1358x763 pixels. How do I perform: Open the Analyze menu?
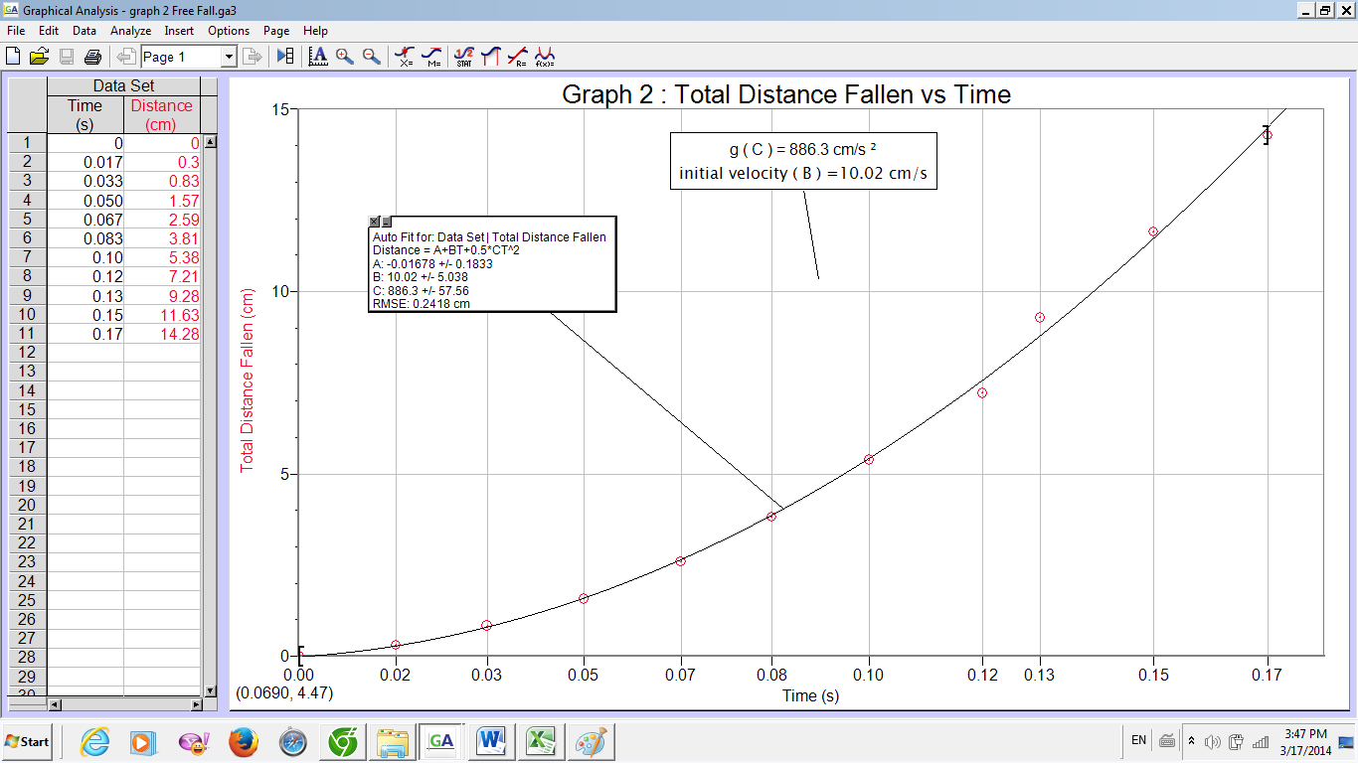pyautogui.click(x=130, y=31)
